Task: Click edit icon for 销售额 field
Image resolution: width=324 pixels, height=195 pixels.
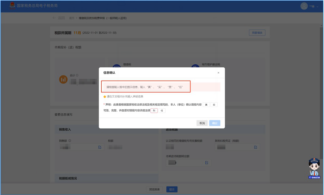Action: click(x=100, y=147)
